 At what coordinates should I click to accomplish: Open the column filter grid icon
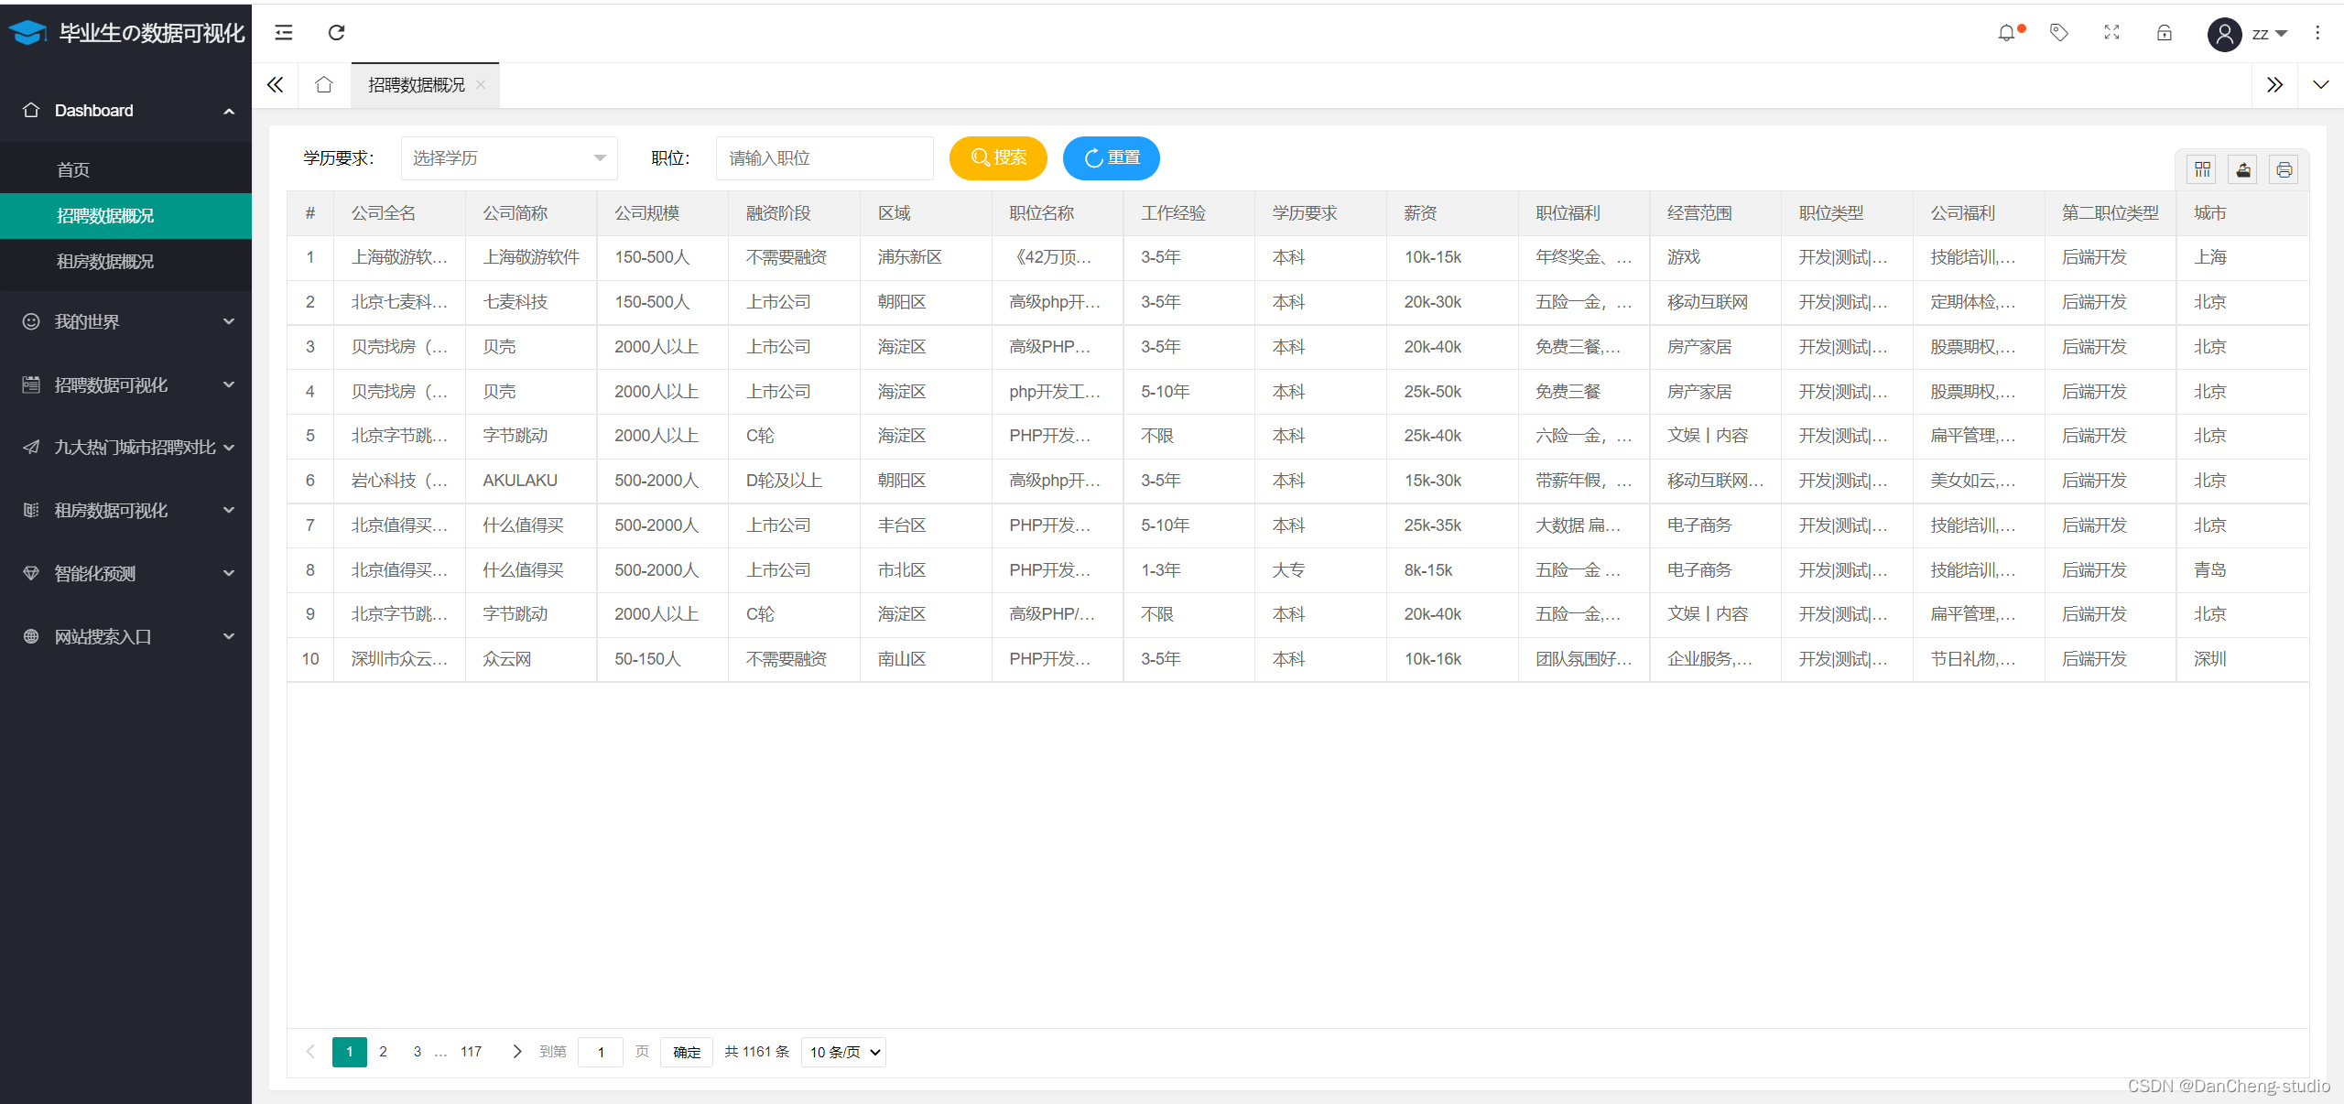(x=2202, y=169)
